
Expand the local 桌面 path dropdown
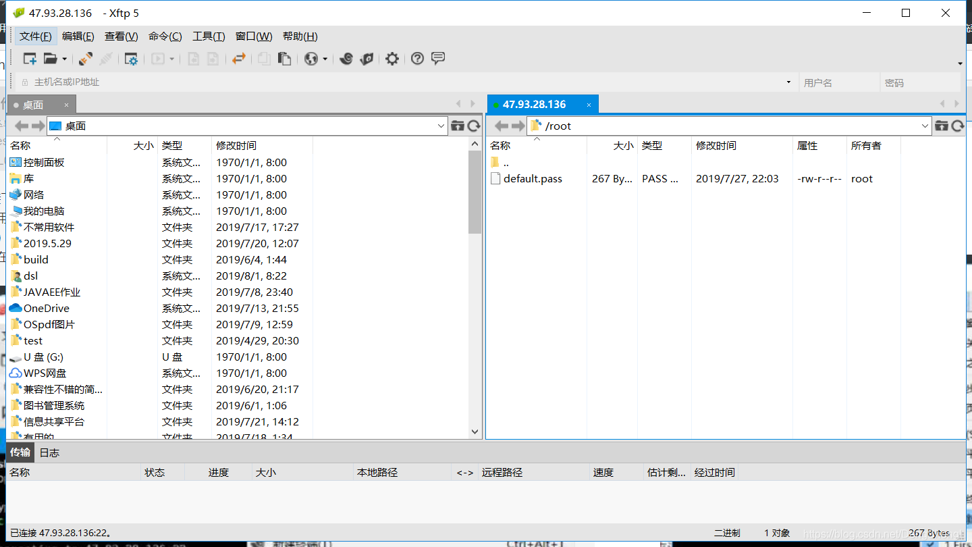pos(441,126)
